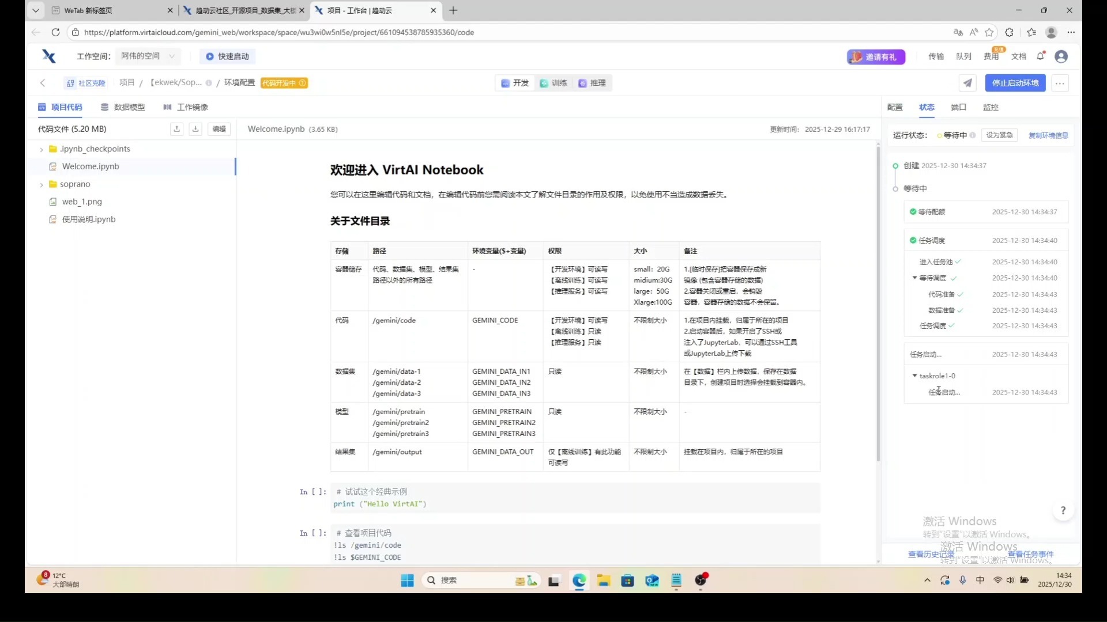
Task: Click the 设为紧急 button
Action: [999, 135]
